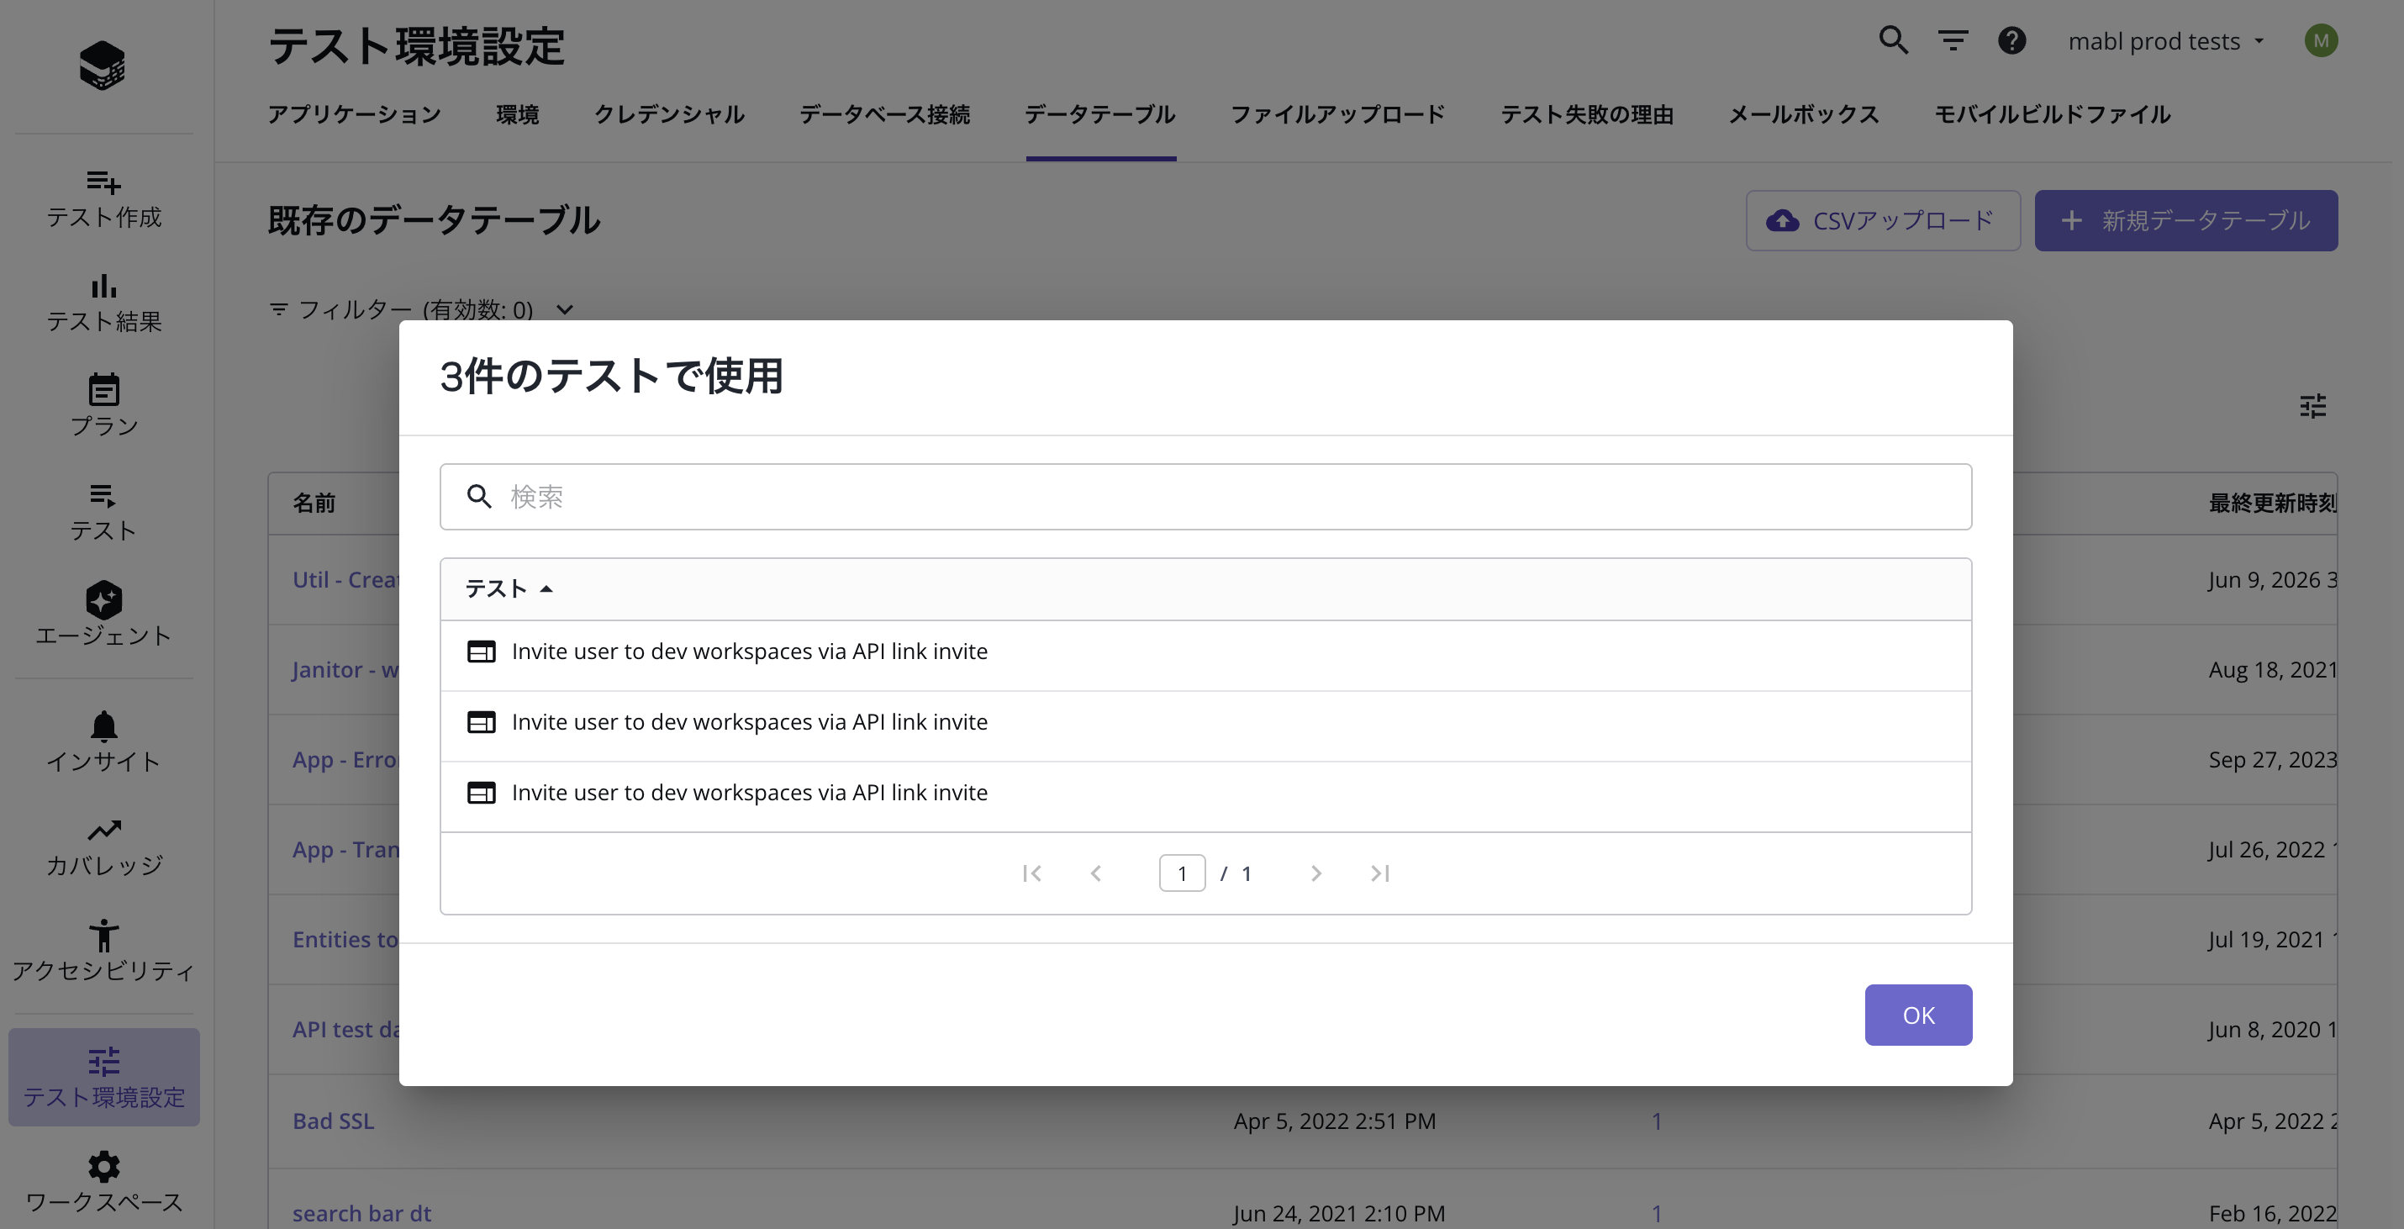Click CSVアップロード button
Viewport: 2404px width, 1229px height.
coord(1883,221)
